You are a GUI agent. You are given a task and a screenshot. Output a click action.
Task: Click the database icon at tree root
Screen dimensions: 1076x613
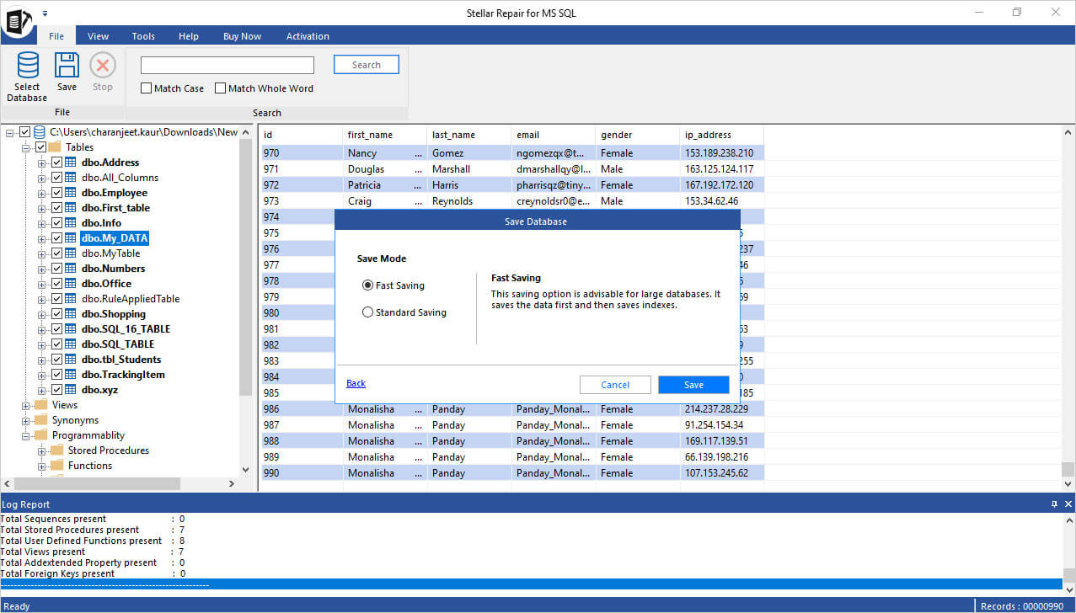click(40, 132)
